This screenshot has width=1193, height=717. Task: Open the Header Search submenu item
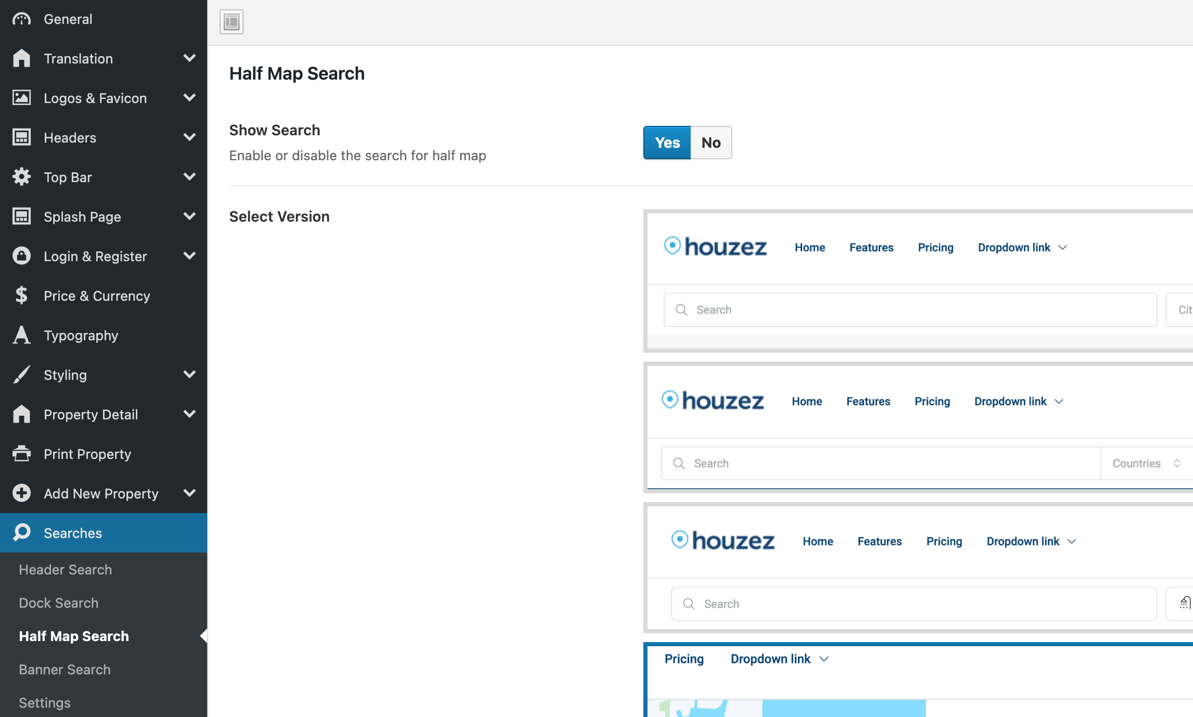(65, 569)
